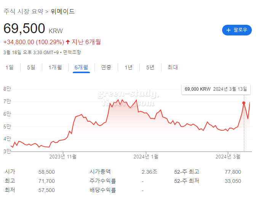264x197 pixels.
Task: Click the 2024년 3월 axis label
Action: point(228,157)
